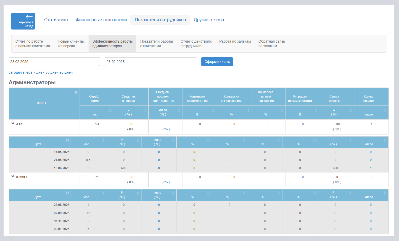Screen dimensions: 399x241
Task: Open calls count link for 28.08.2025
Action: pyautogui.click(x=159, y=205)
